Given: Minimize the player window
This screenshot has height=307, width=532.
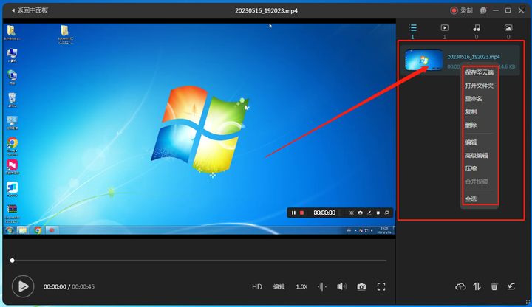Looking at the screenshot, I should 496,10.
